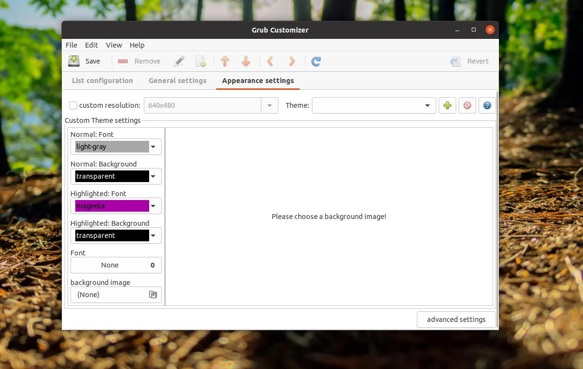583x369 pixels.
Task: Click background image file browse icon
Action: pos(153,295)
